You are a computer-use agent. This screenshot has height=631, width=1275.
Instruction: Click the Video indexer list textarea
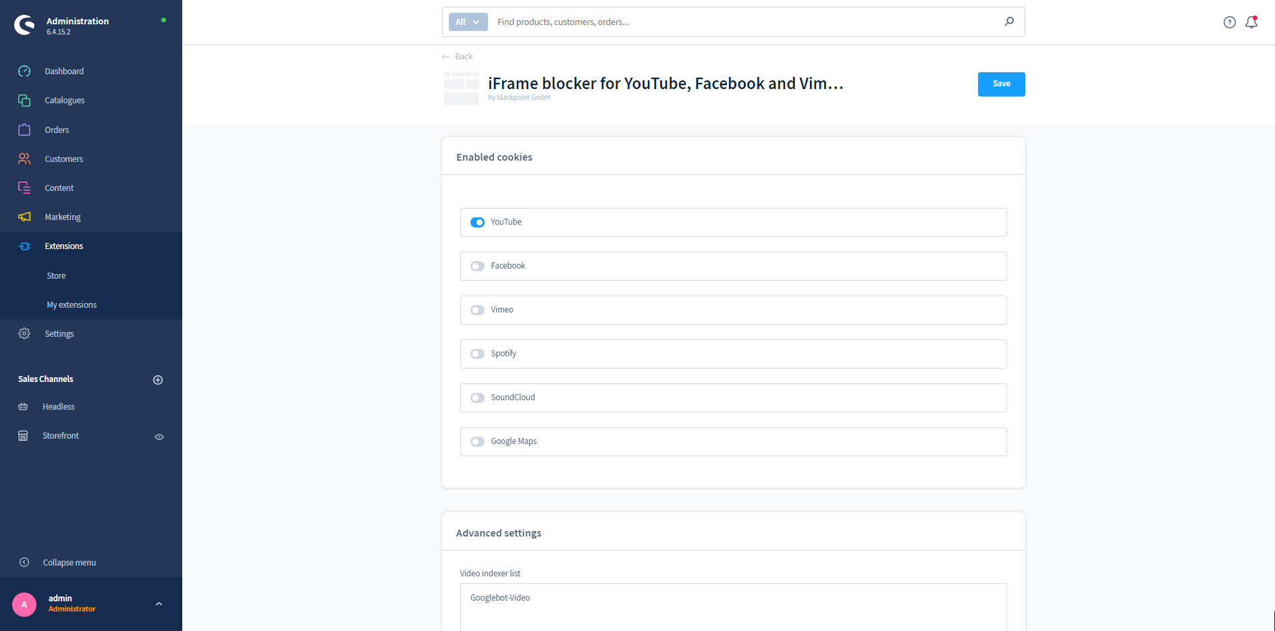733,607
